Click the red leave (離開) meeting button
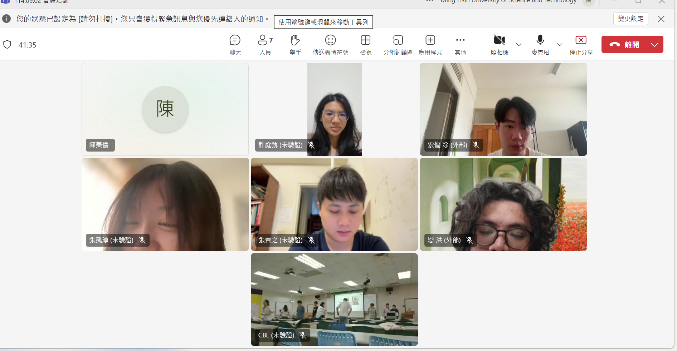Screen dimensions: 677x351 coord(624,45)
